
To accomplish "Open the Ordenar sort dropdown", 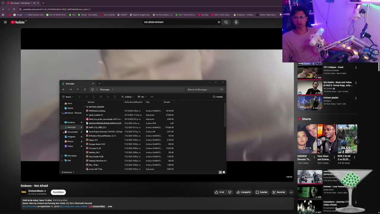I will tap(127, 97).
